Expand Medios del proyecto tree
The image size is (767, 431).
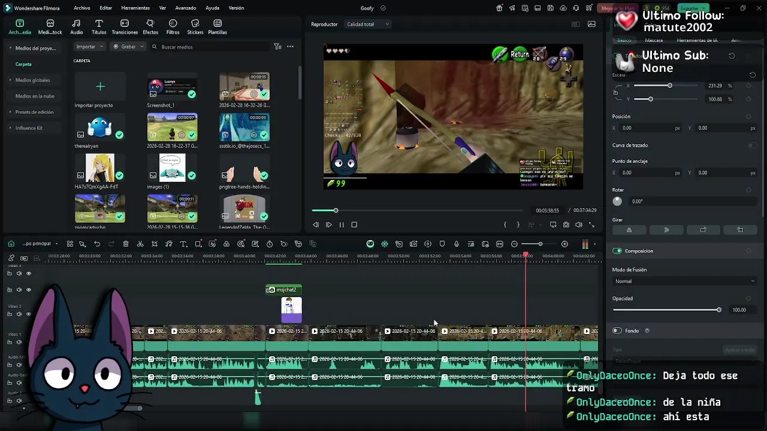(x=10, y=48)
